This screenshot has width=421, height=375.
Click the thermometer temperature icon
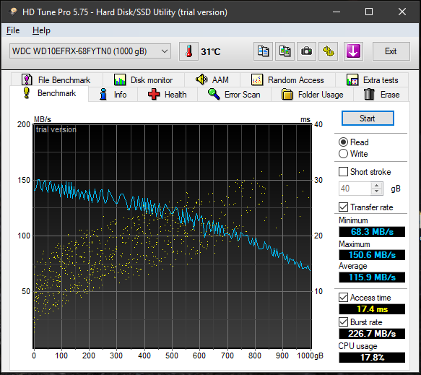tap(188, 51)
